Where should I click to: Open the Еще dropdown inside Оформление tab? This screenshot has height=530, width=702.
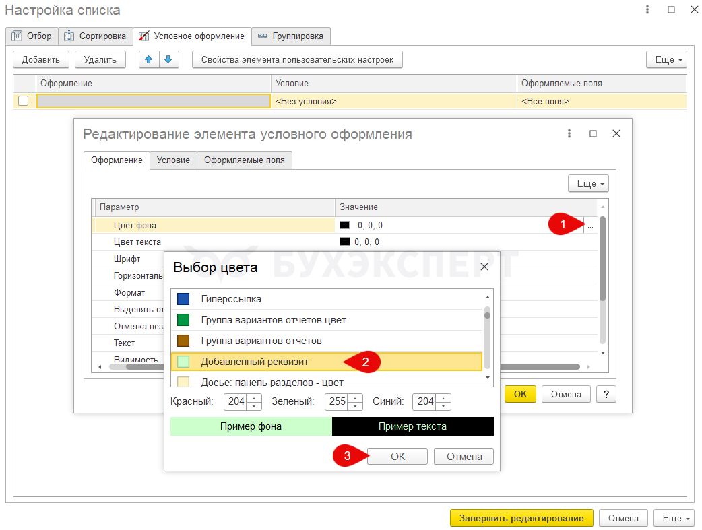point(588,183)
